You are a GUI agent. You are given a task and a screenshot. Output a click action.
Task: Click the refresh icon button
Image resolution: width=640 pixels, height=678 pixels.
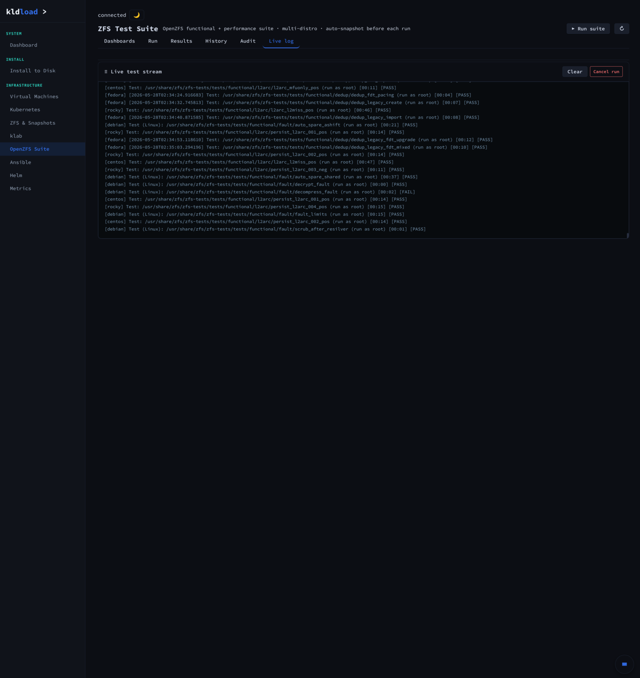click(x=621, y=28)
